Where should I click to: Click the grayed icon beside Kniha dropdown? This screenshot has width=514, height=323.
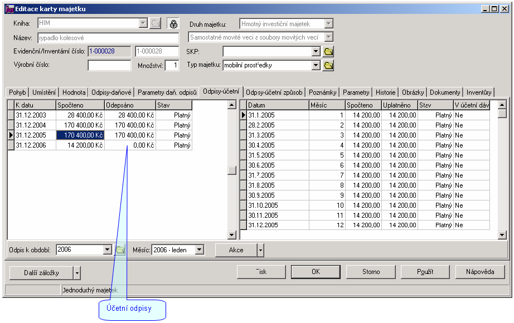click(x=156, y=24)
